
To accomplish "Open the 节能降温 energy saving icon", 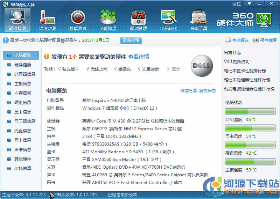I will click(x=108, y=17).
